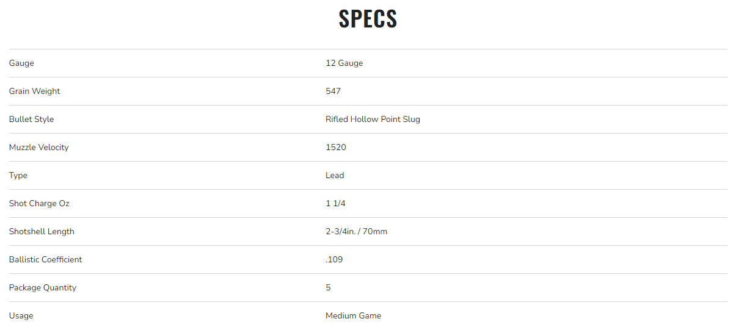
Task: Click the Ballistic Coefficient label
Action: tap(45, 260)
